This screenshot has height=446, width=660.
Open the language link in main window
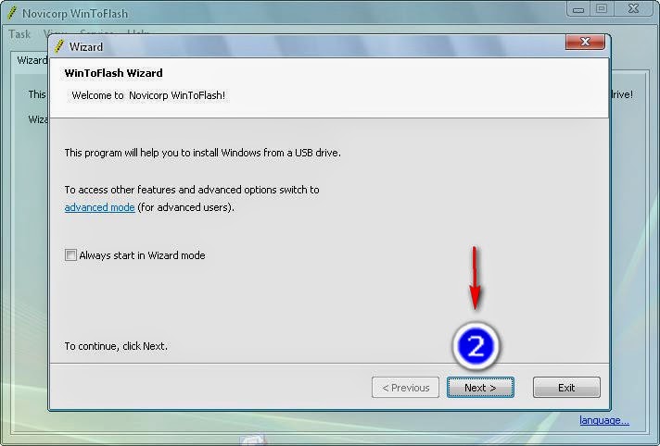[604, 420]
